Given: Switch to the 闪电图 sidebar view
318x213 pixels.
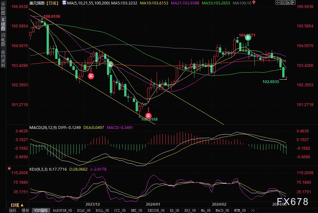Looking at the screenshot, I should coord(3,40).
